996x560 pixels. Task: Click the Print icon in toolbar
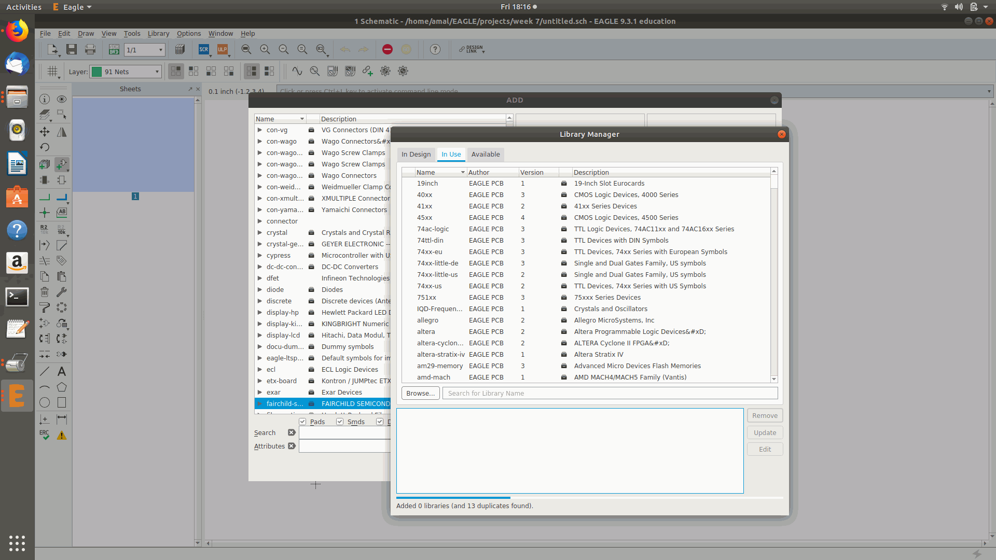click(x=90, y=49)
